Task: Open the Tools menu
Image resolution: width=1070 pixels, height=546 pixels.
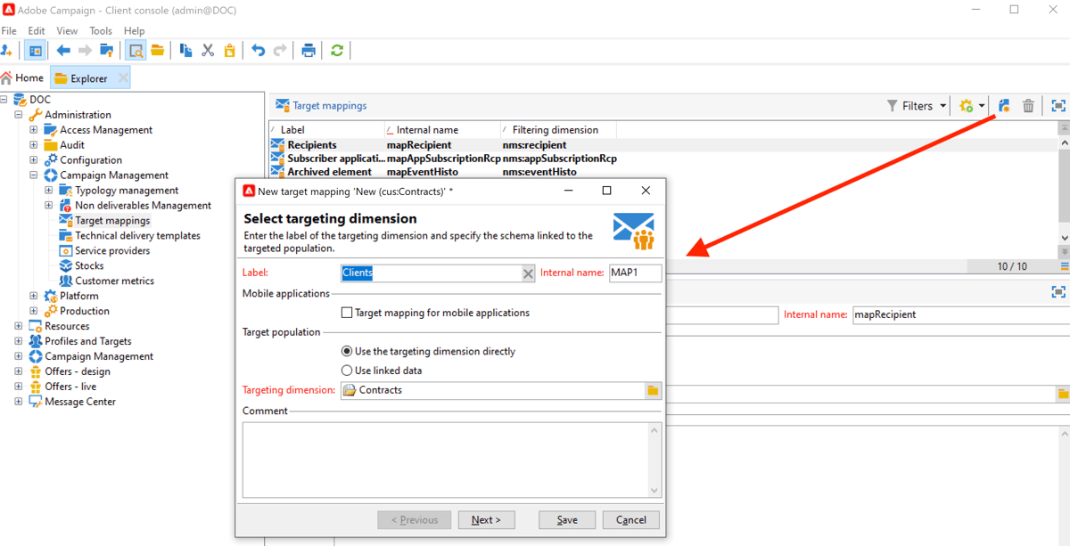Action: (x=100, y=30)
